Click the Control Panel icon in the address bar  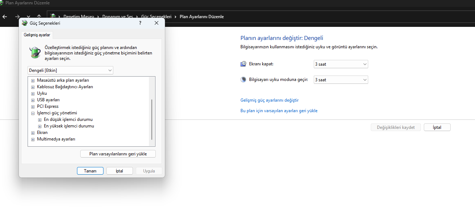tap(53, 16)
